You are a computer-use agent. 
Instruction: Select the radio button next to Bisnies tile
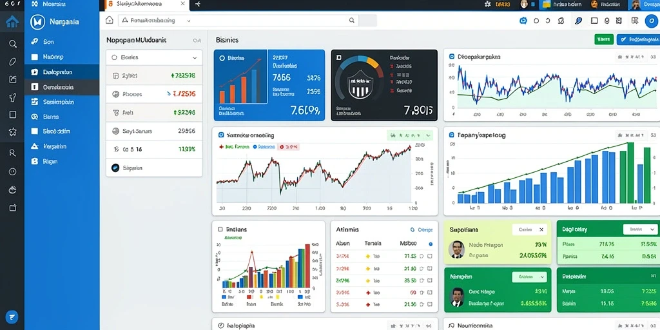[x=222, y=59]
